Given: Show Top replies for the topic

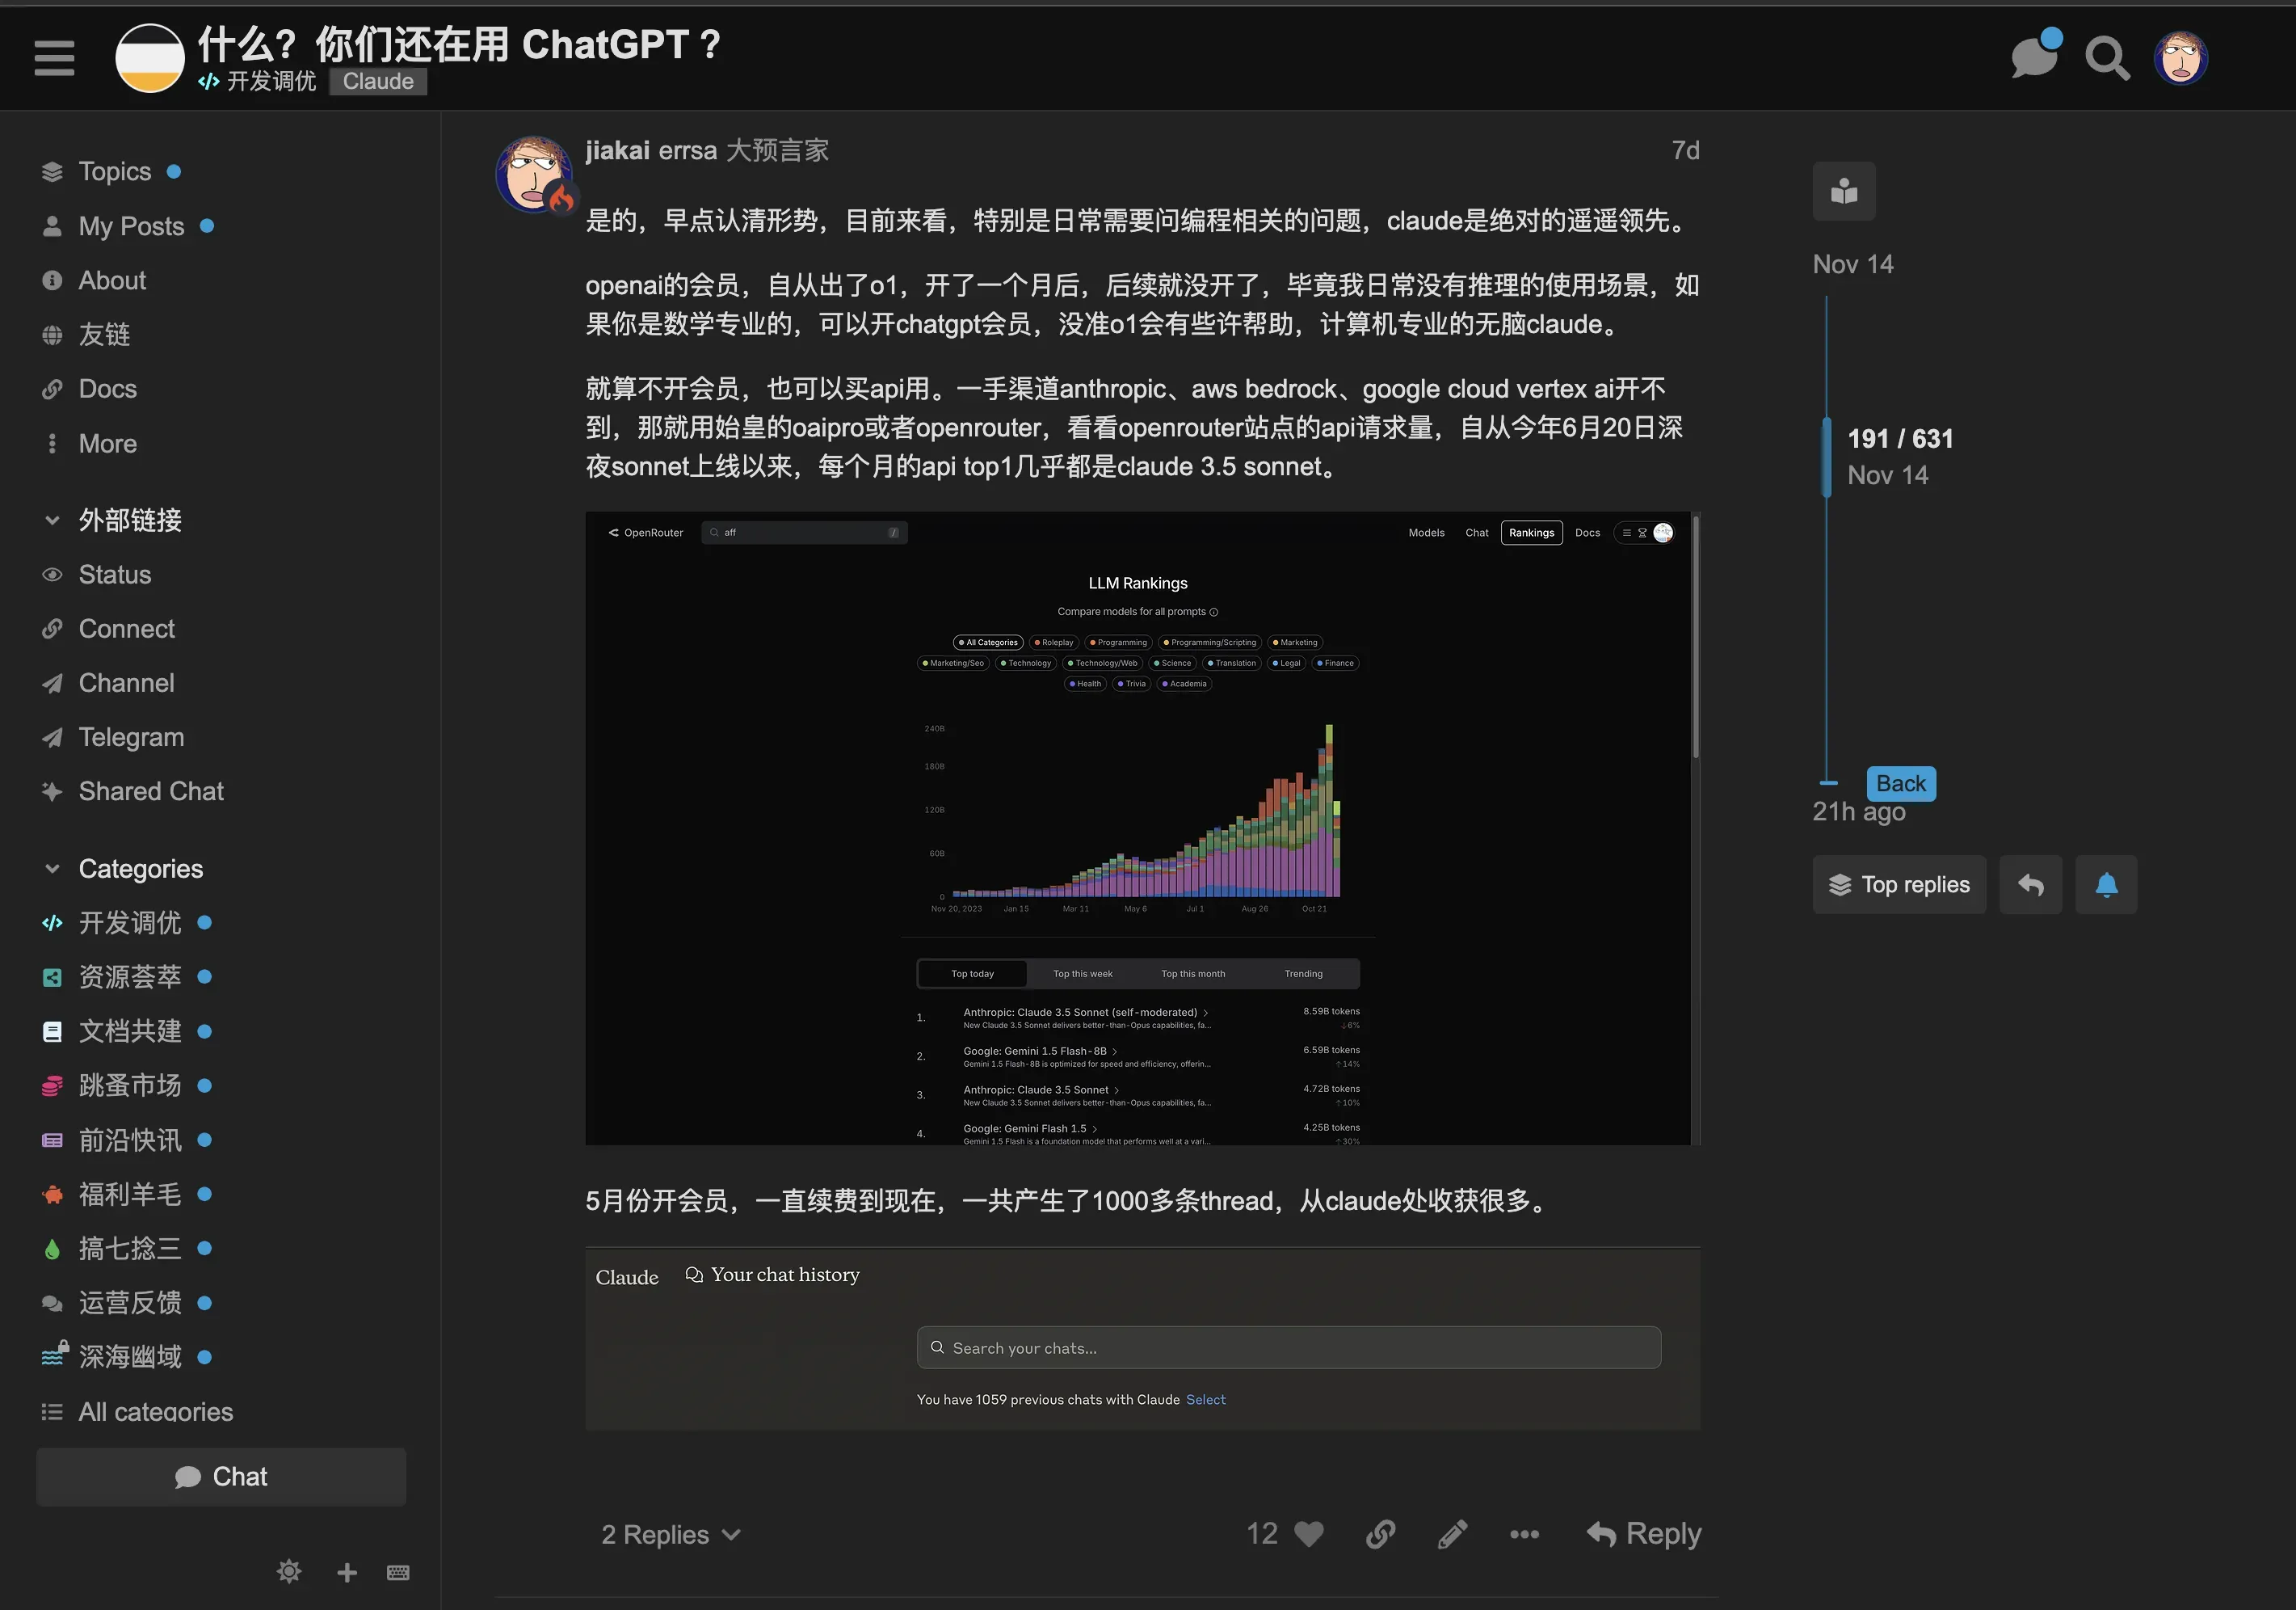Looking at the screenshot, I should pyautogui.click(x=1899, y=884).
